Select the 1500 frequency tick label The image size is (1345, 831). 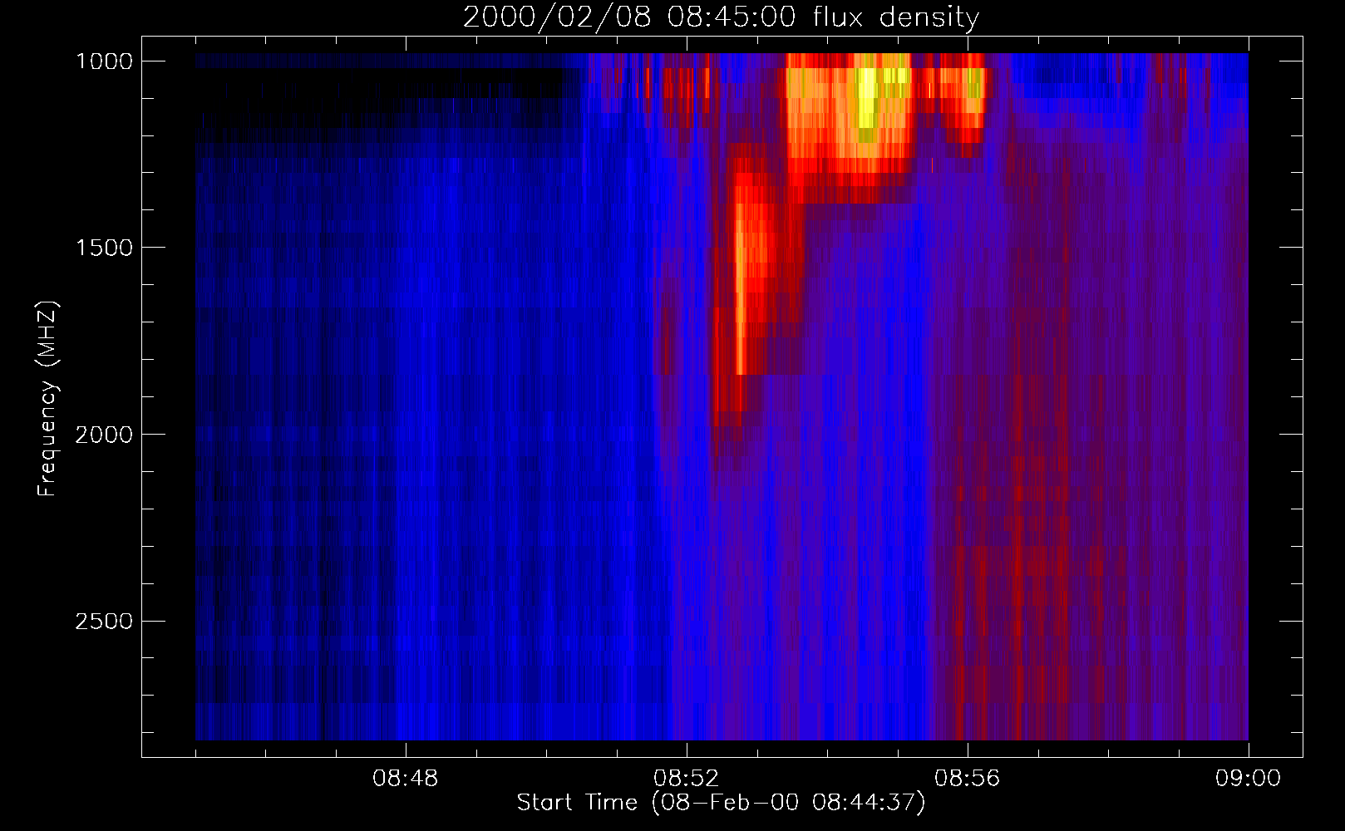pyautogui.click(x=104, y=248)
